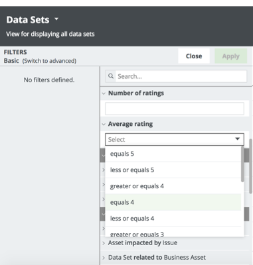The image size is (253, 265).
Task: Collapse the Average rating section
Action: (104, 125)
